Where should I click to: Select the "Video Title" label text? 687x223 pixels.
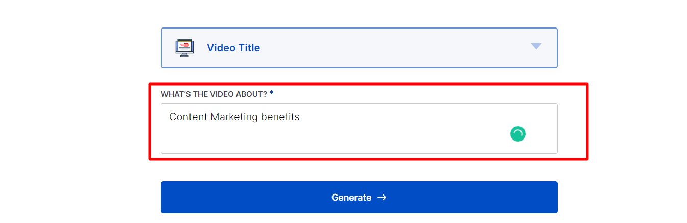[x=233, y=48]
